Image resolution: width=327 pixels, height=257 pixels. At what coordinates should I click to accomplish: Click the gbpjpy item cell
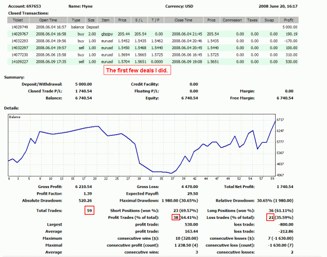107,34
